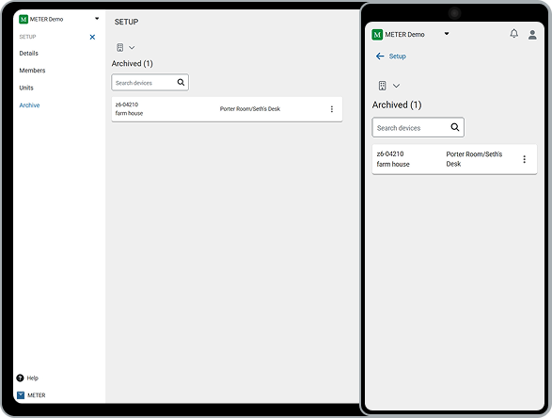Open the user profile icon in the phone view
552x418 pixels.
532,35
